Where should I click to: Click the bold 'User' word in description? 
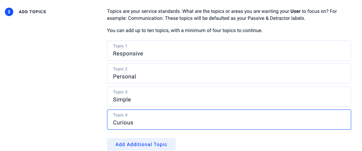click(x=296, y=12)
